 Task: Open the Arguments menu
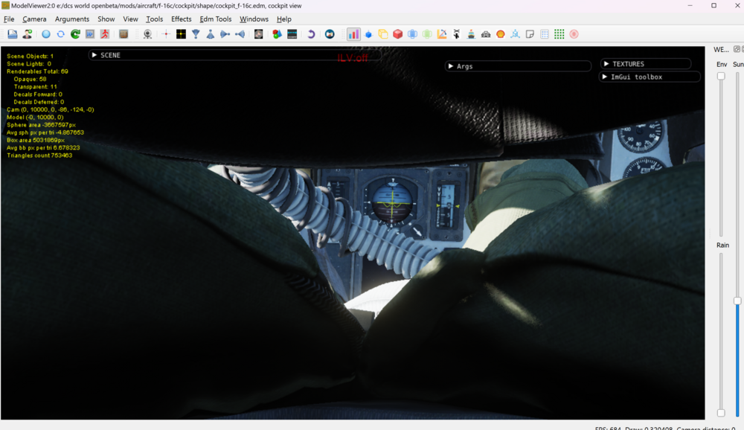tap(72, 19)
